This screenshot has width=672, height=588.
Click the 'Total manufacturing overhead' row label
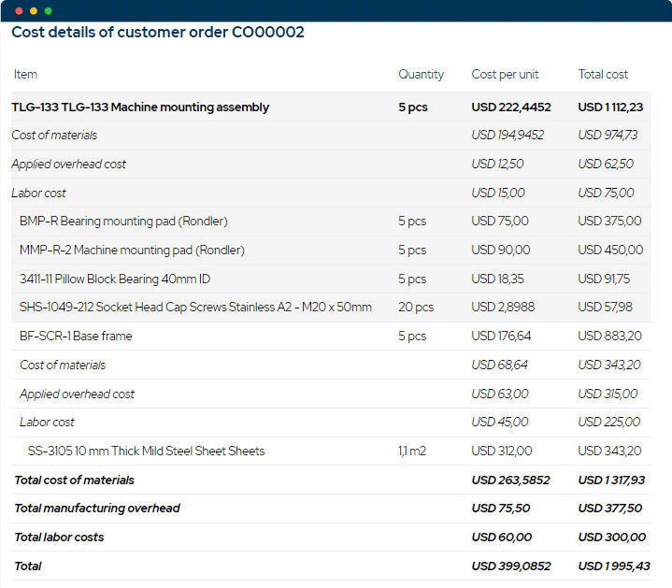[97, 509]
